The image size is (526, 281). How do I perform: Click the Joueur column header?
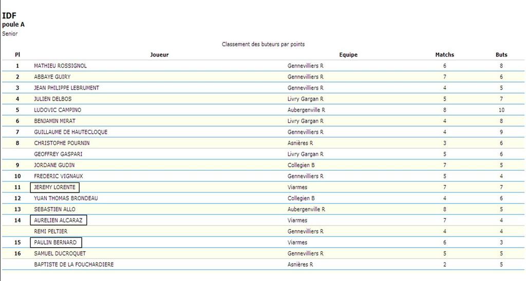(159, 55)
